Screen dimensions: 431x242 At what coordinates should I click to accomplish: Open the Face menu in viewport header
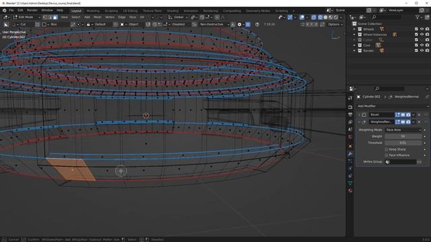coord(133,17)
